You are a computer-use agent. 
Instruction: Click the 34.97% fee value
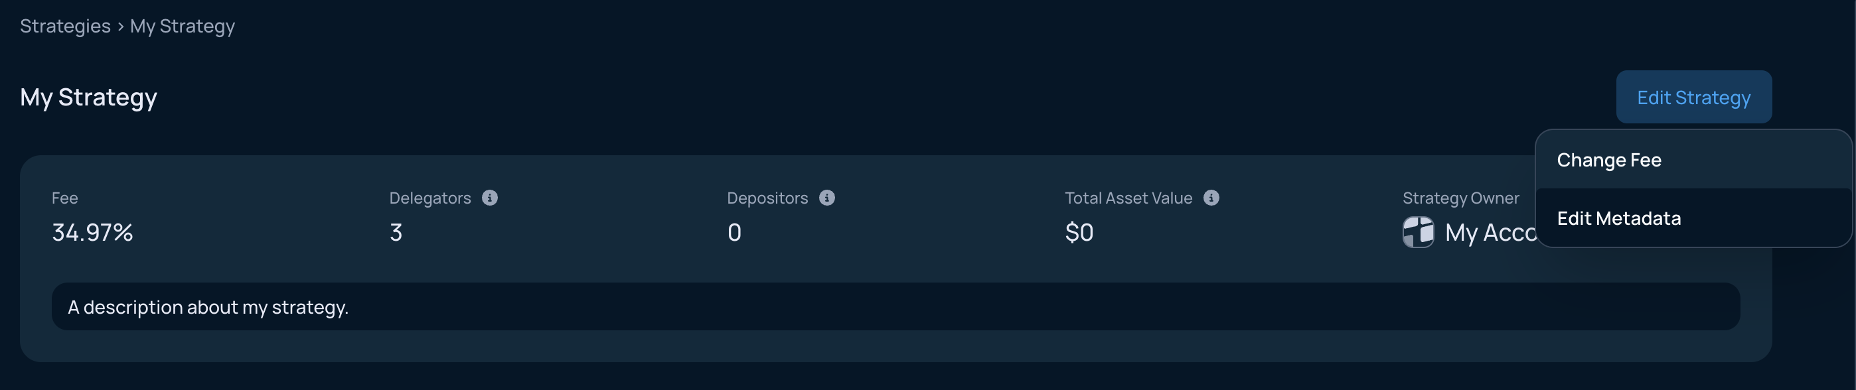[x=92, y=232]
